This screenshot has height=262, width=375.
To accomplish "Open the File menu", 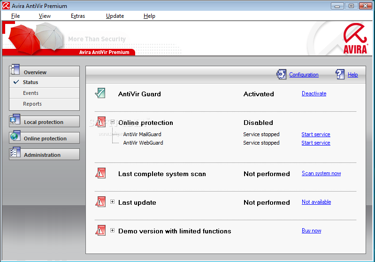I will [15, 16].
